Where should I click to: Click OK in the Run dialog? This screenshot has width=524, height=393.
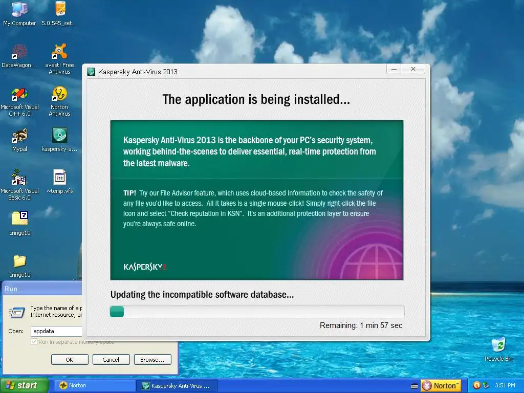pos(70,360)
